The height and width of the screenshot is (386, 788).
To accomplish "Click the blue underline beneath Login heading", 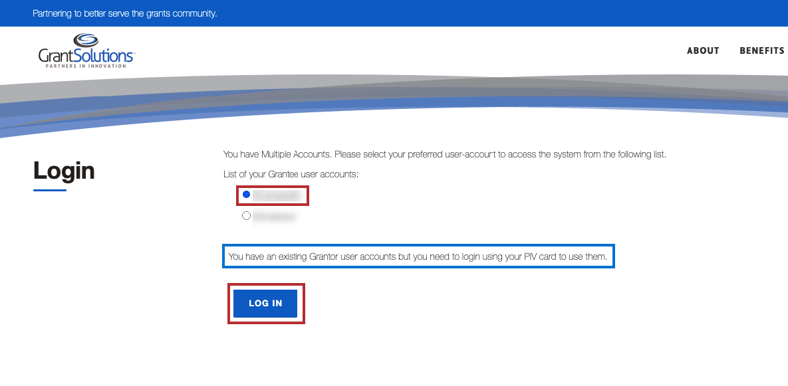I will click(50, 191).
